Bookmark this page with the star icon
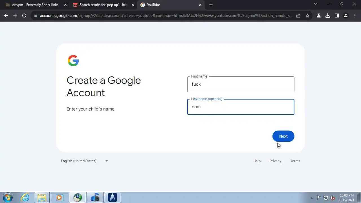This screenshot has height=203, width=361. pyautogui.click(x=307, y=16)
